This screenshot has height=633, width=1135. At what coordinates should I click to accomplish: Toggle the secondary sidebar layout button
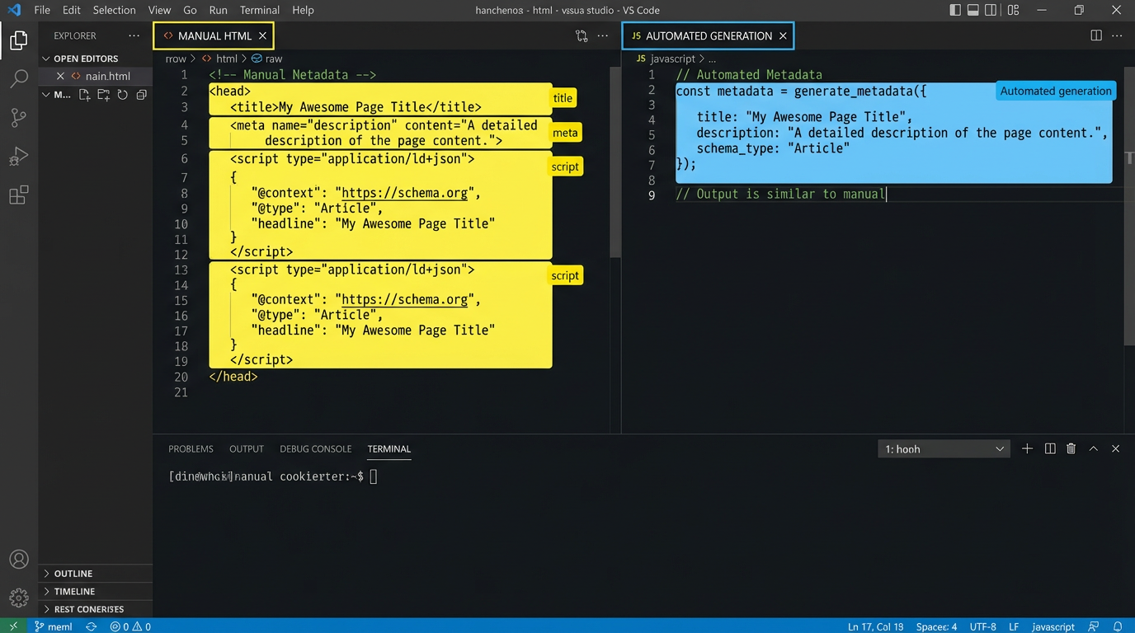tap(992, 10)
